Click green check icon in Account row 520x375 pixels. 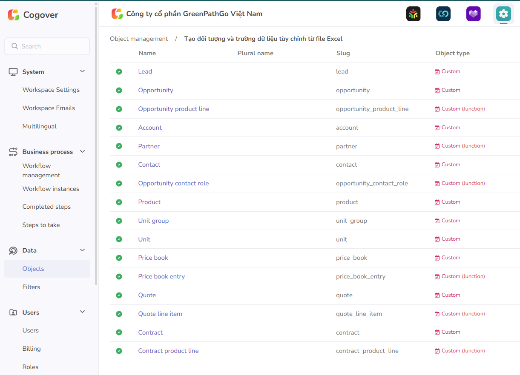tap(119, 128)
